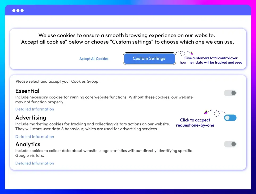Click the first white window dot
The image size is (256, 194).
tap(14, 11)
